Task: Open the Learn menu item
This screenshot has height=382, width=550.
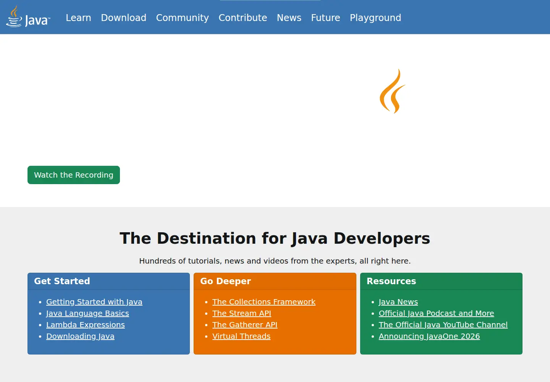Action: click(x=78, y=18)
